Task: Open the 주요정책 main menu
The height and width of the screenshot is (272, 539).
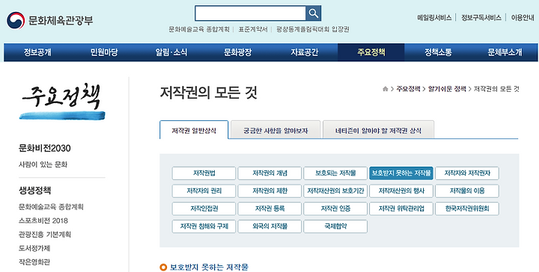Action: (371, 52)
